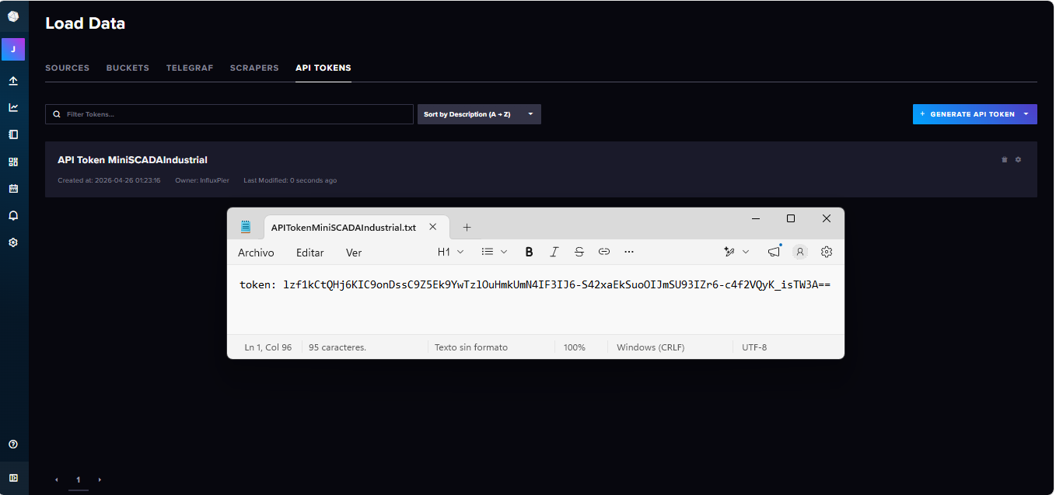Open API Token MiniSCADAIndustrial entry

[132, 160]
